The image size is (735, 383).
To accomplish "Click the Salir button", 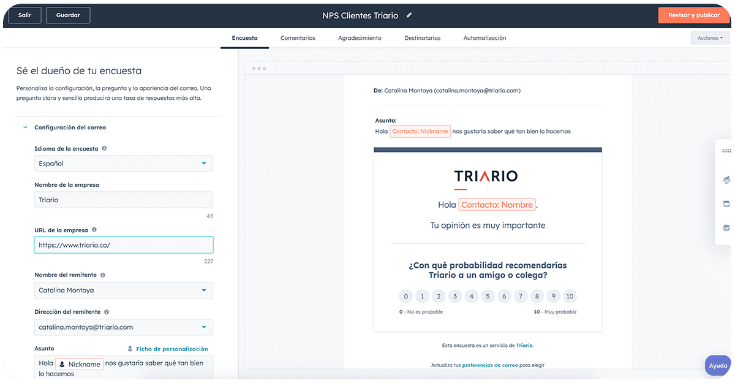I will point(24,15).
